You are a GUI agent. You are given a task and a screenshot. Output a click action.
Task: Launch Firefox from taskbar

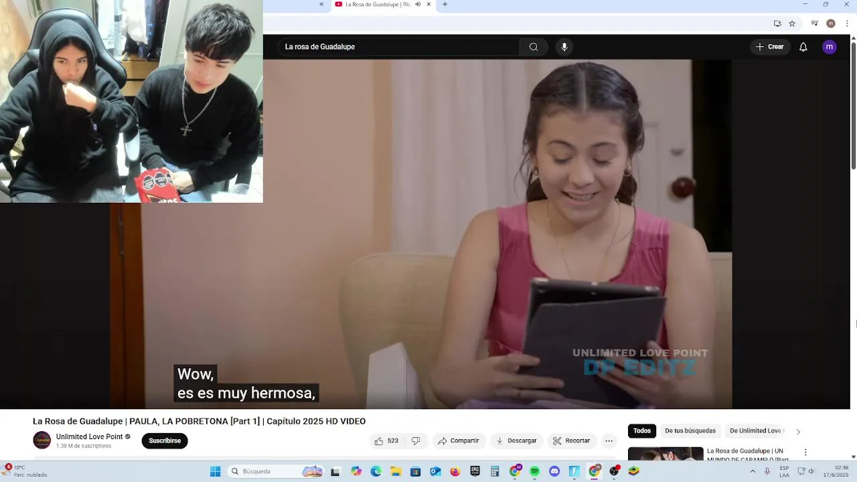[x=455, y=471]
